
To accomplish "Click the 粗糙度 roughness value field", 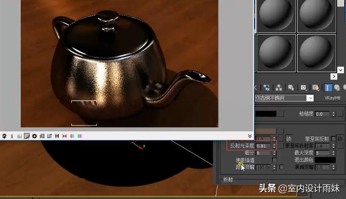I will (x=322, y=114).
